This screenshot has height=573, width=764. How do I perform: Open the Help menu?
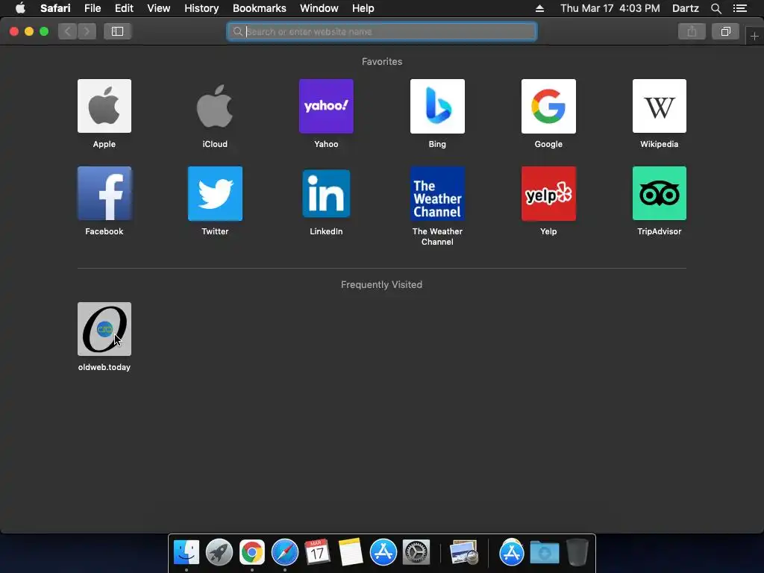363,8
